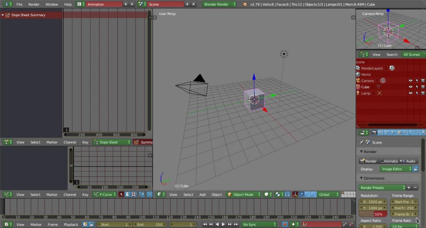The image size is (426, 228).
Task: Click the translate manipulator arrow icon
Action: click(301, 194)
